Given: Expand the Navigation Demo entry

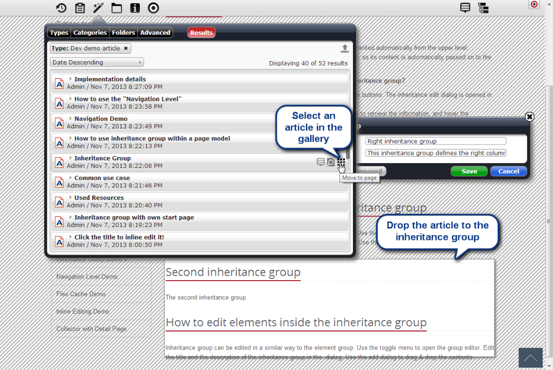Looking at the screenshot, I should click(x=70, y=119).
